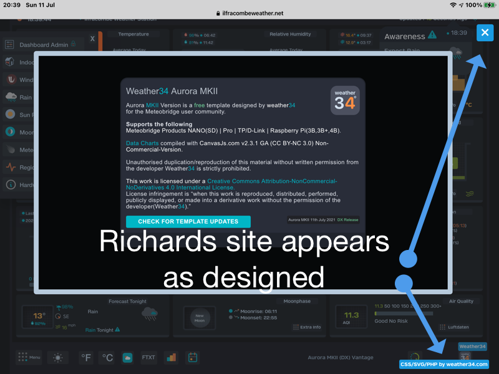
Task: Open Luftdaten in the Air Quality panel
Action: point(455,327)
